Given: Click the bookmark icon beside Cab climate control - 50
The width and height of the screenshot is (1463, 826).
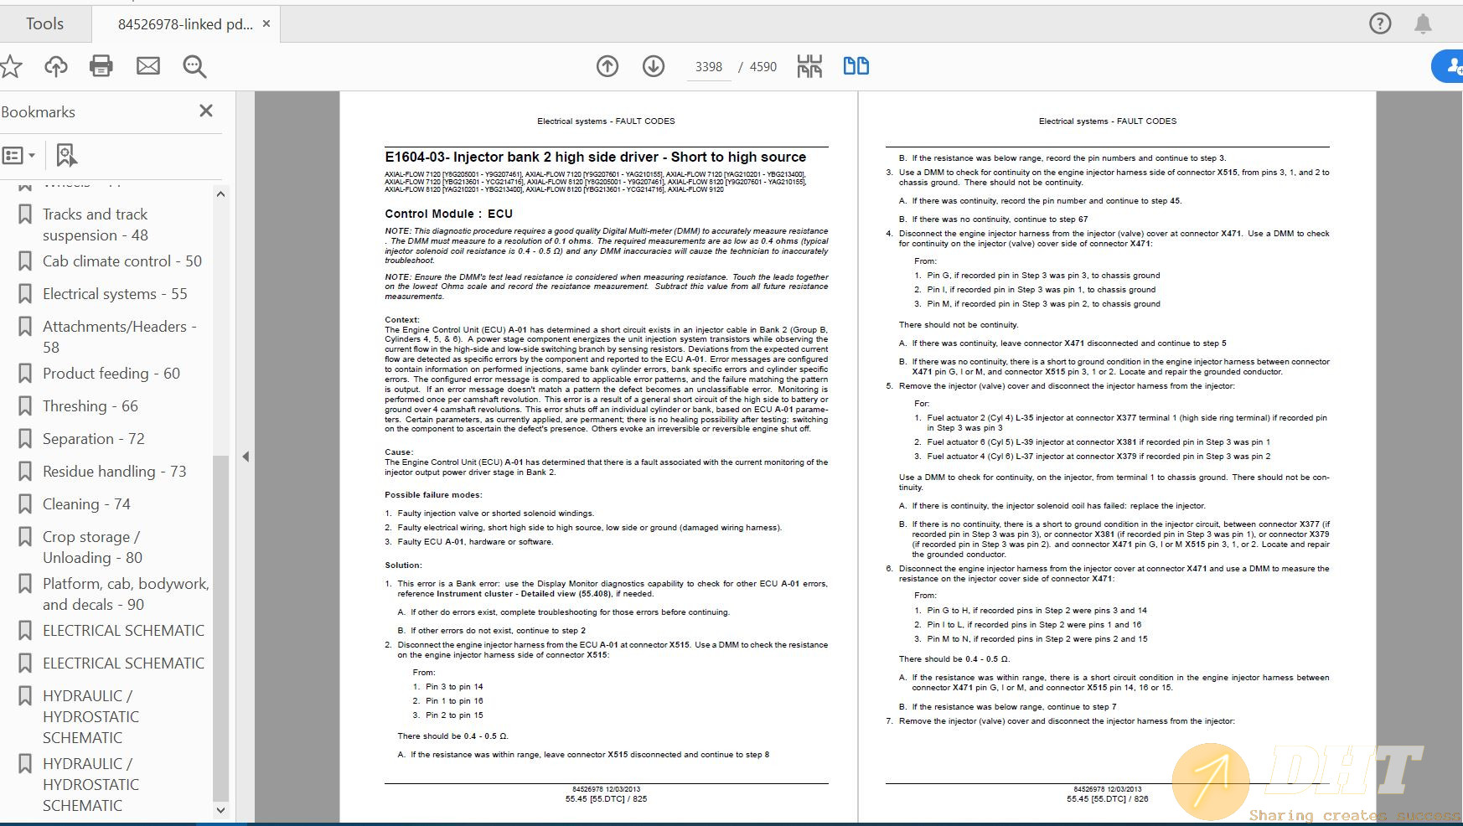Looking at the screenshot, I should click(x=25, y=261).
